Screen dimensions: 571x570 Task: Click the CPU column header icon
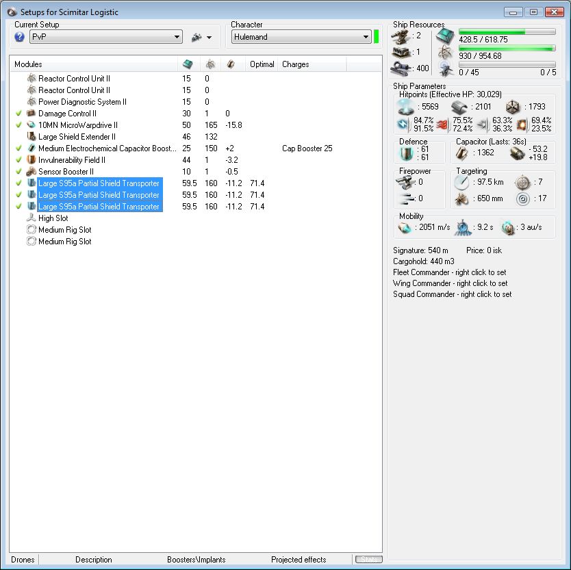pos(188,64)
